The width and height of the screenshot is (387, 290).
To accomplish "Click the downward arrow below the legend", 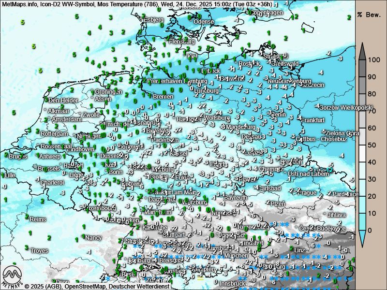I will pos(362,237).
